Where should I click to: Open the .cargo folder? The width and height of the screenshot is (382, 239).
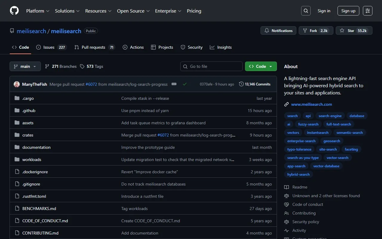coord(28,98)
